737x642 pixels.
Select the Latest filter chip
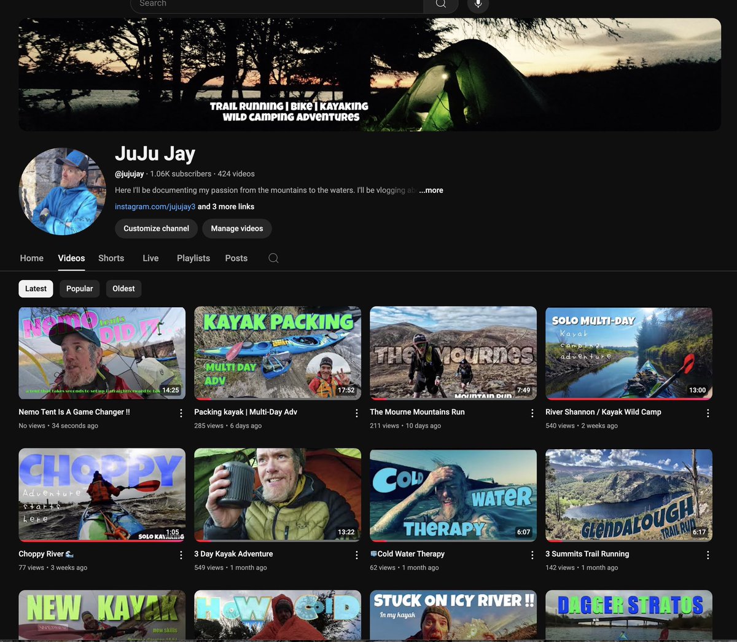pos(36,289)
